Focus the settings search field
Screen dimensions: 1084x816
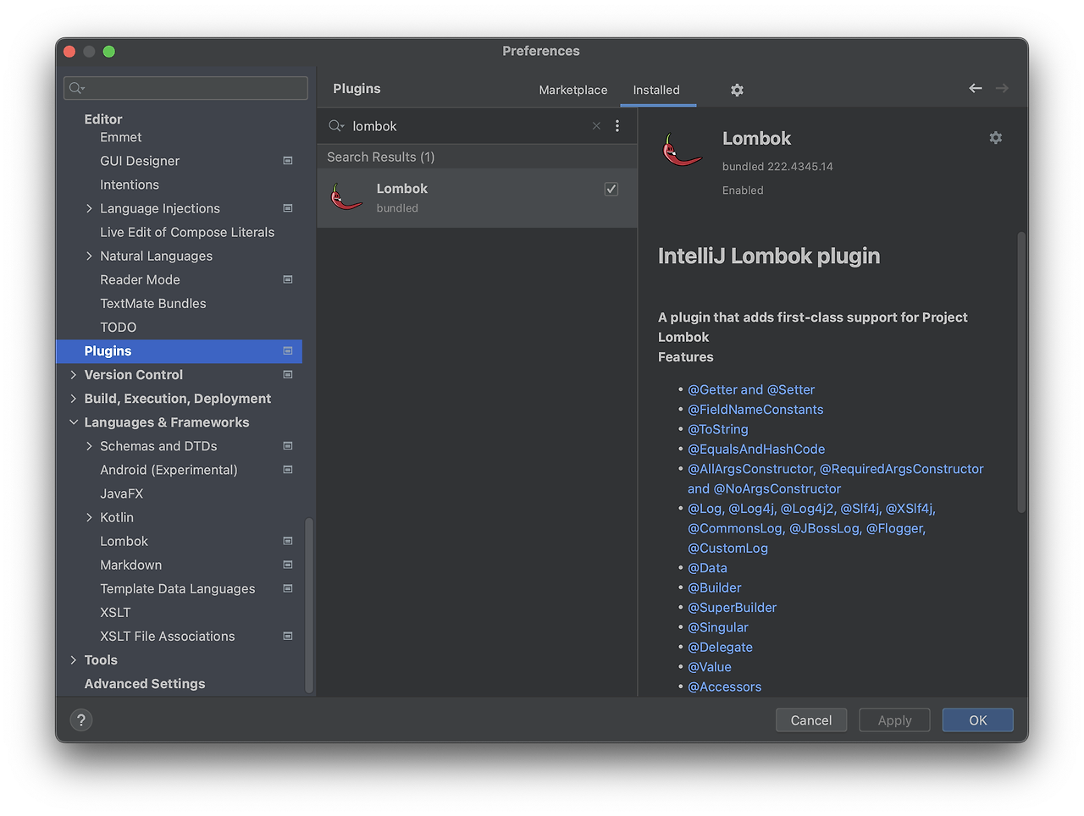pos(185,88)
